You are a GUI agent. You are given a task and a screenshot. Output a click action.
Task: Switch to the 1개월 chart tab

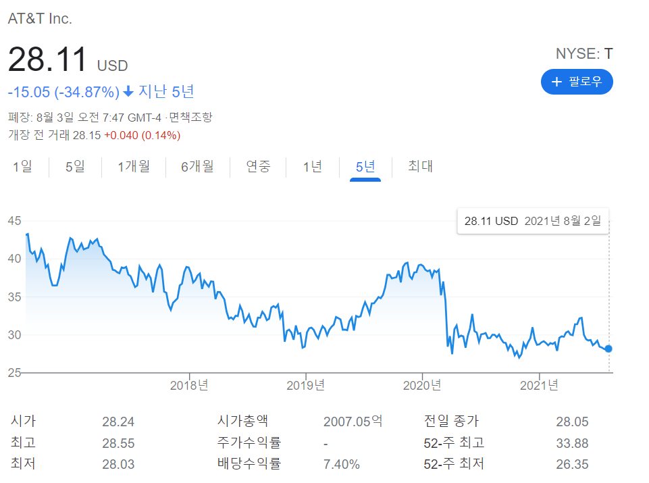[134, 166]
